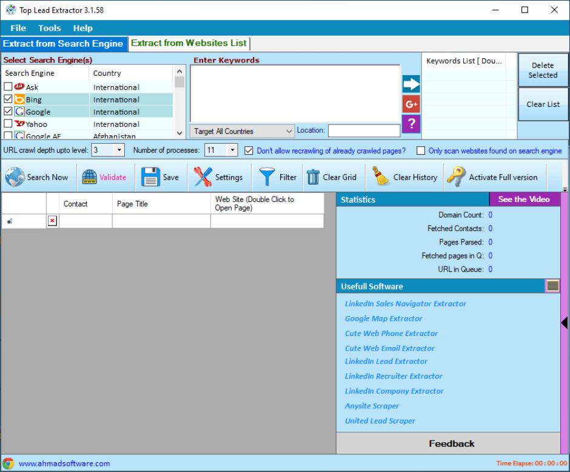Open LinkedIn Lead Extractor link

386,362
